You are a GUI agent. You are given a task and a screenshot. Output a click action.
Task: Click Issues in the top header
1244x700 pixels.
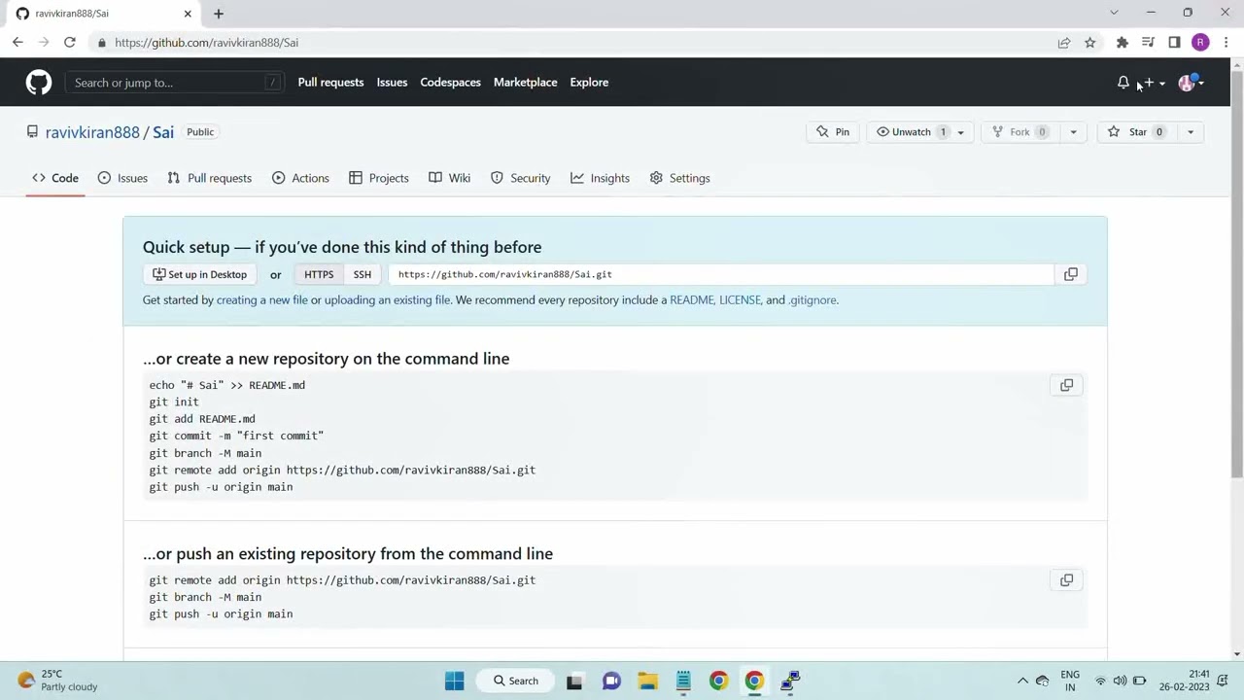(392, 83)
